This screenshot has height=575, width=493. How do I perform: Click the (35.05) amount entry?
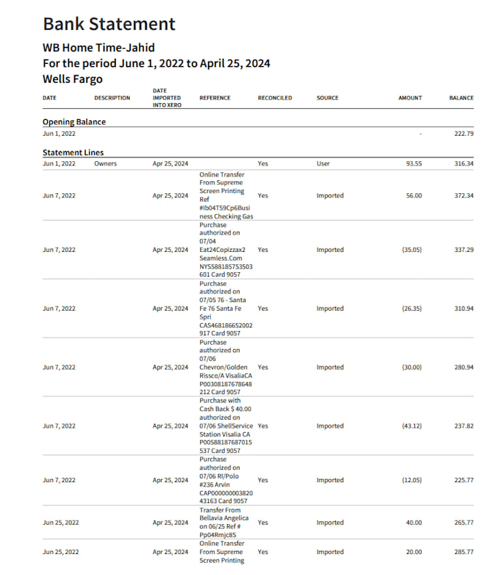(412, 250)
